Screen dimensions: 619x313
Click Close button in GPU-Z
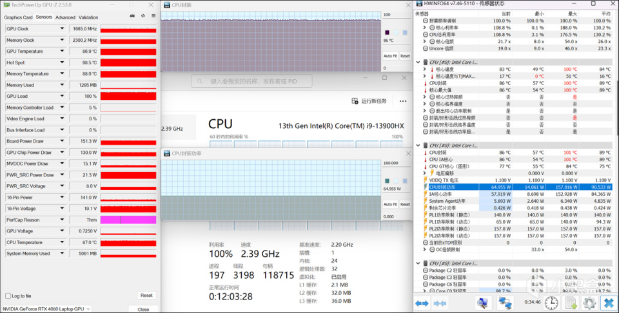point(143,309)
